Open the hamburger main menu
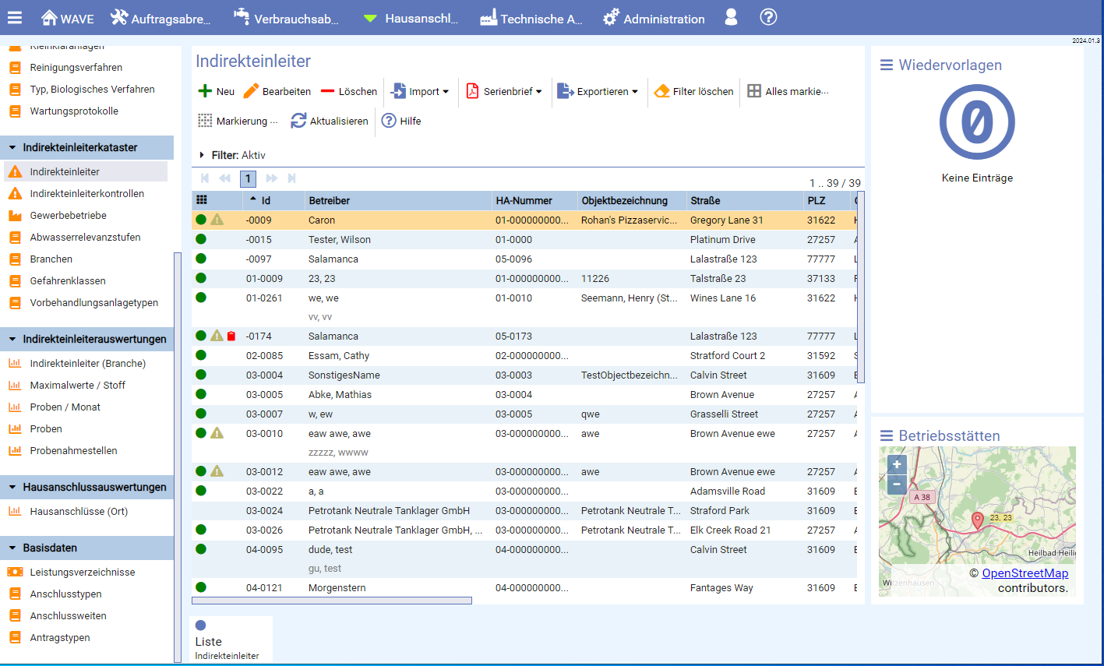Screen dimensions: 1104x666 pyautogui.click(x=15, y=17)
